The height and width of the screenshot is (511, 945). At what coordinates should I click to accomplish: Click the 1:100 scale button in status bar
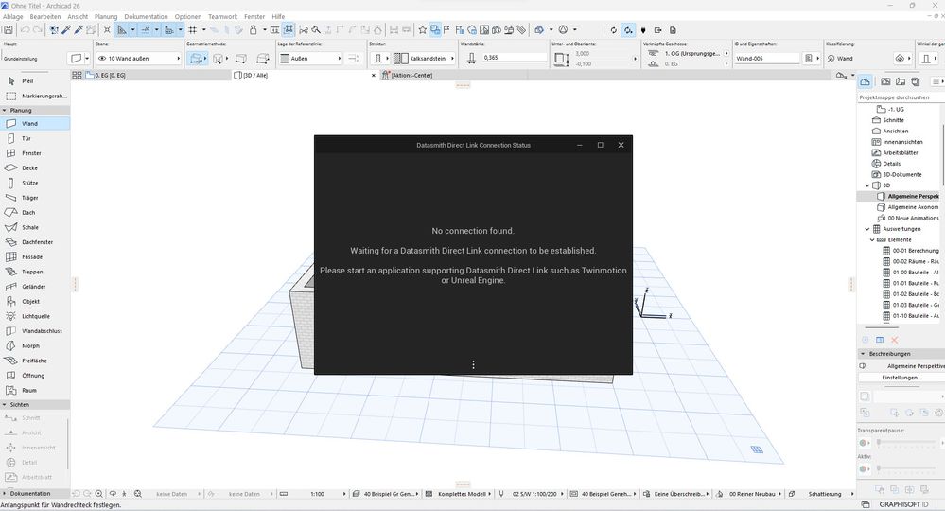317,494
